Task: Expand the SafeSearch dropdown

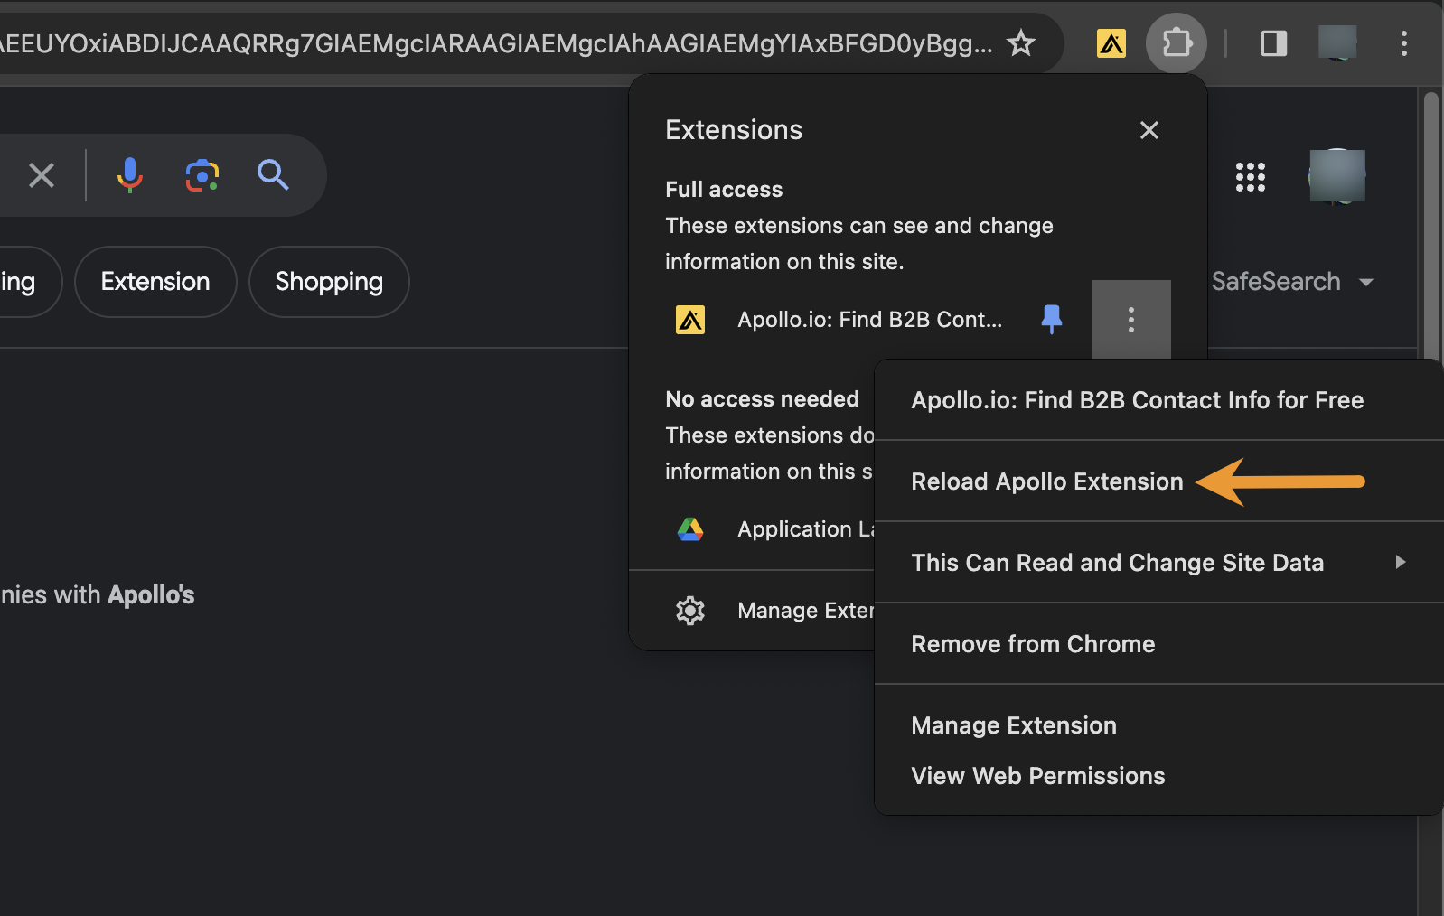Action: 1292,282
